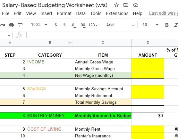Open the Extensions menu
Image resolution: width=178 pixels, height=139 pixels.
(x=117, y=13)
